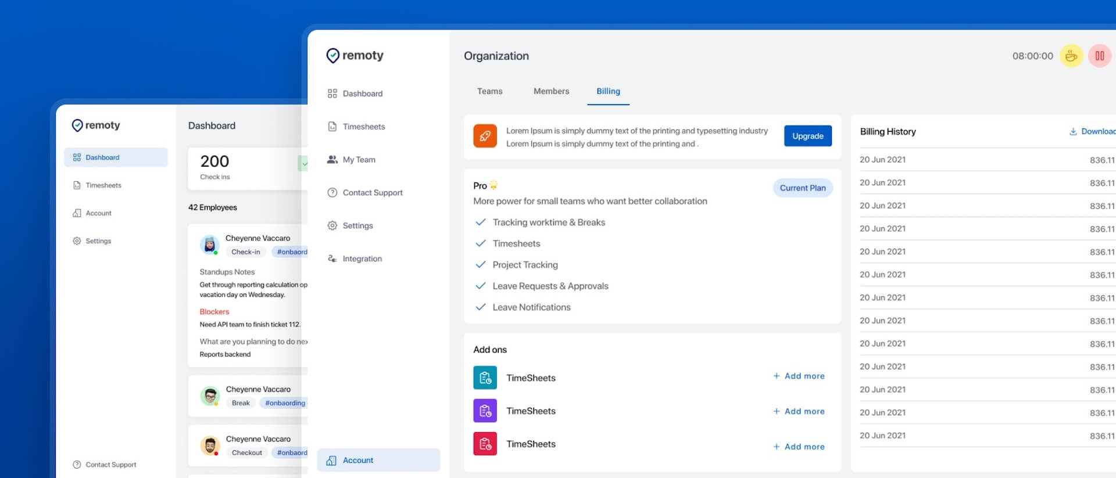The width and height of the screenshot is (1116, 478).
Task: Click the question mark Contact Support icon
Action: [x=332, y=192]
